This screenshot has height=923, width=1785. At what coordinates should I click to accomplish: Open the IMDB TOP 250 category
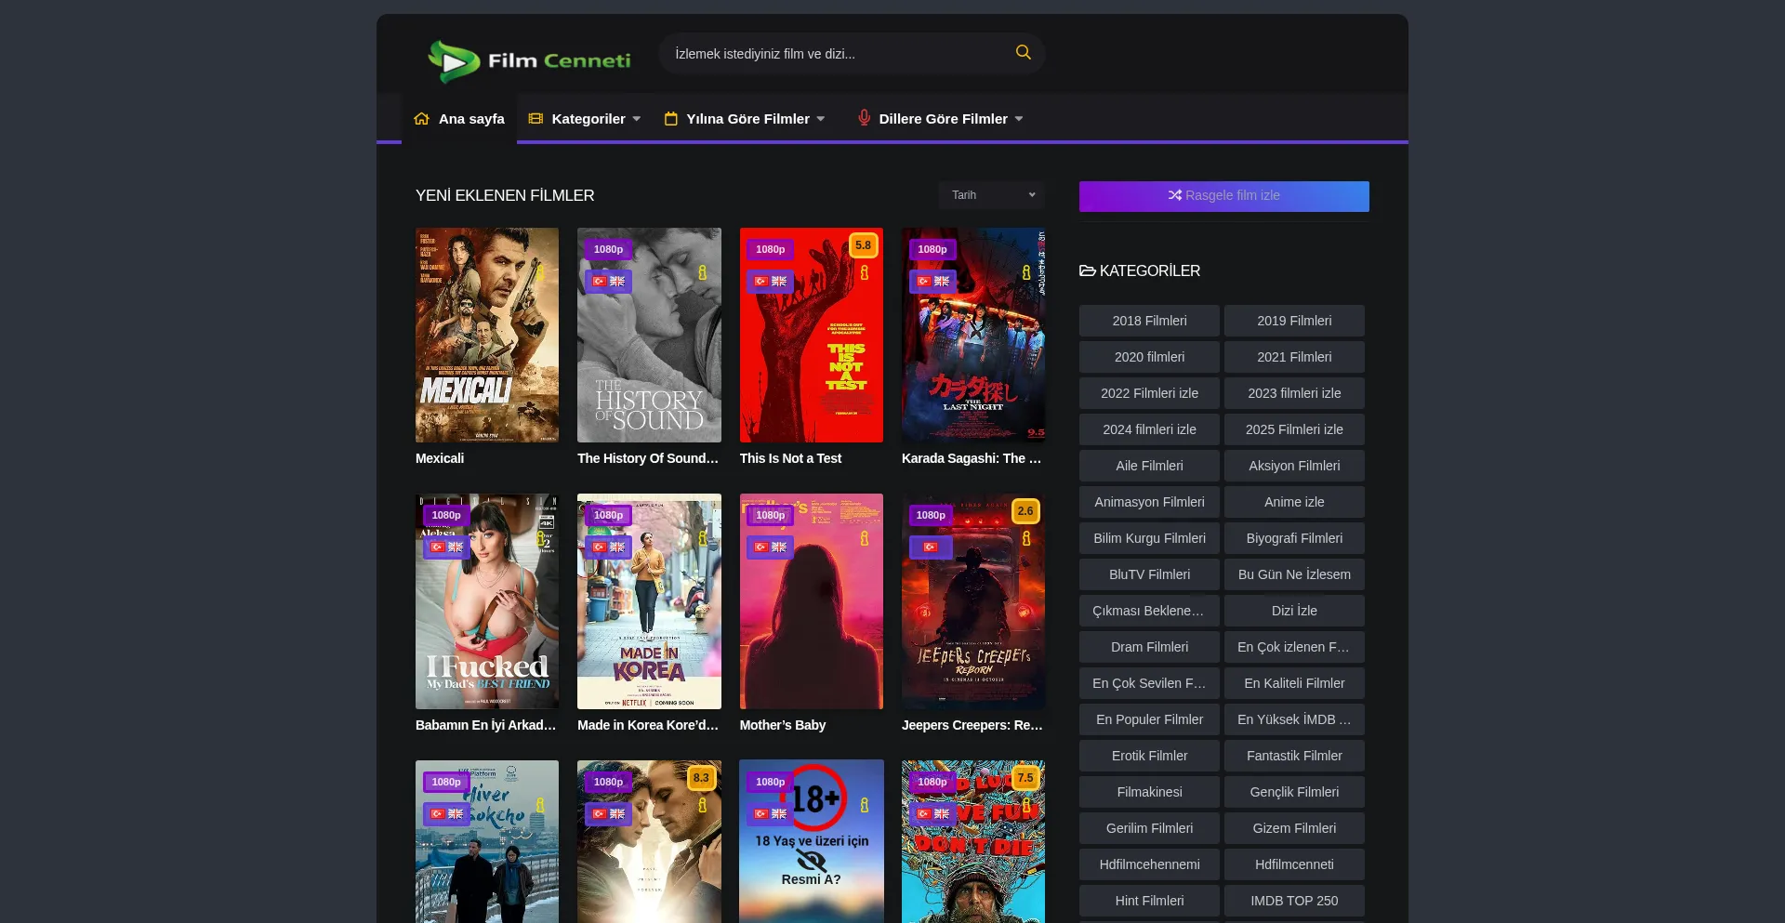point(1294,901)
